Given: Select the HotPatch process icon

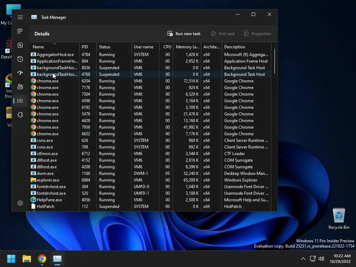Looking at the screenshot, I should click(x=33, y=207).
